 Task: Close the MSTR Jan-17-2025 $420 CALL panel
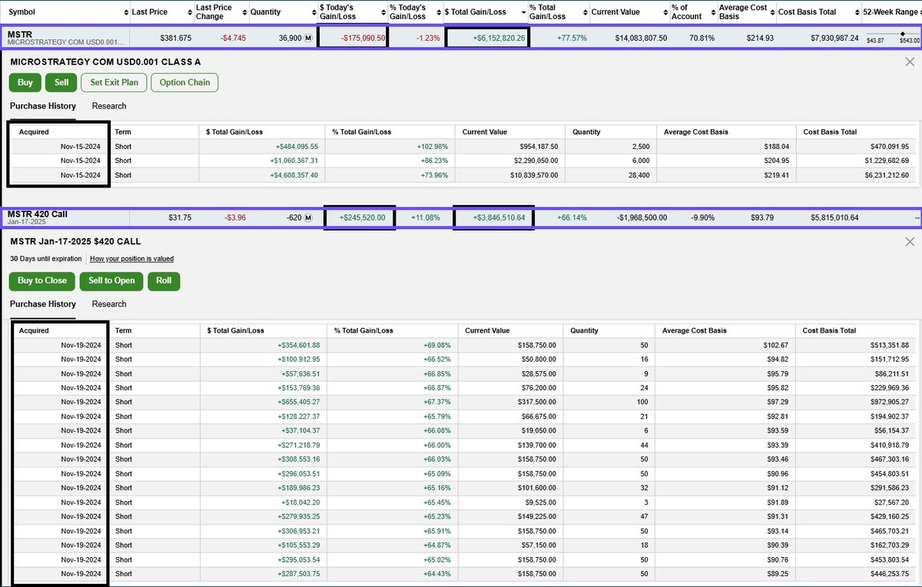point(910,241)
